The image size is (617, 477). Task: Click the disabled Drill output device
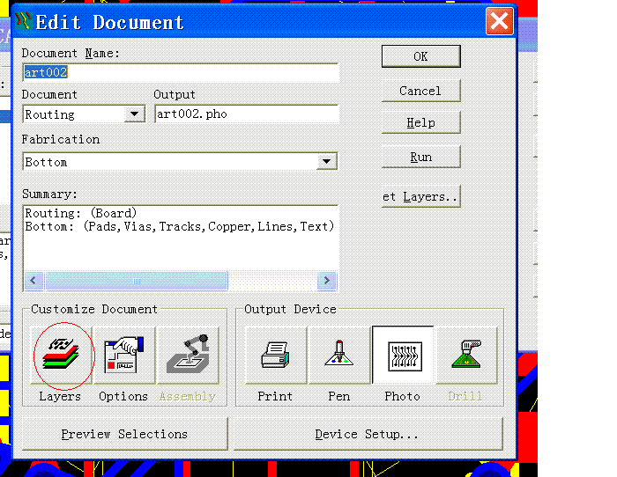click(x=466, y=356)
